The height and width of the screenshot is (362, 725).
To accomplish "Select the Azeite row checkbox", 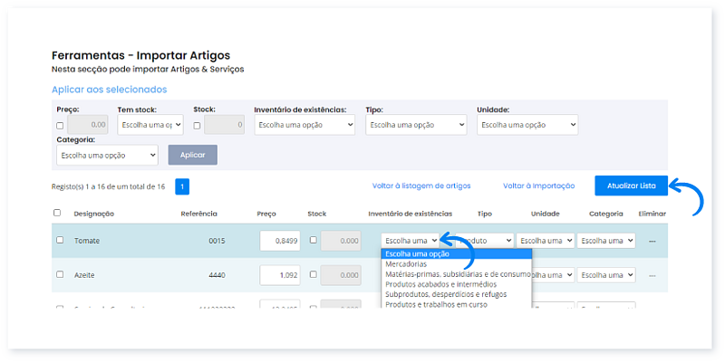I will click(60, 274).
